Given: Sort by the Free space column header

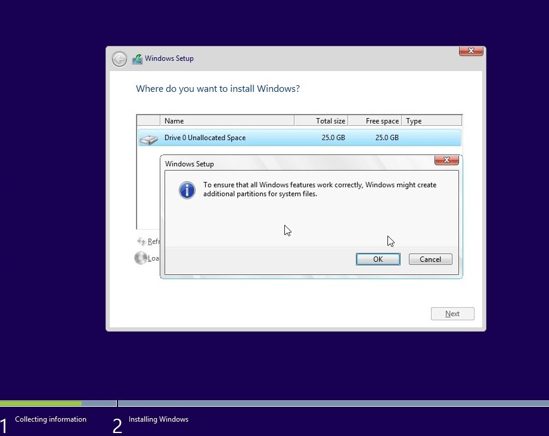Looking at the screenshot, I should pyautogui.click(x=374, y=121).
